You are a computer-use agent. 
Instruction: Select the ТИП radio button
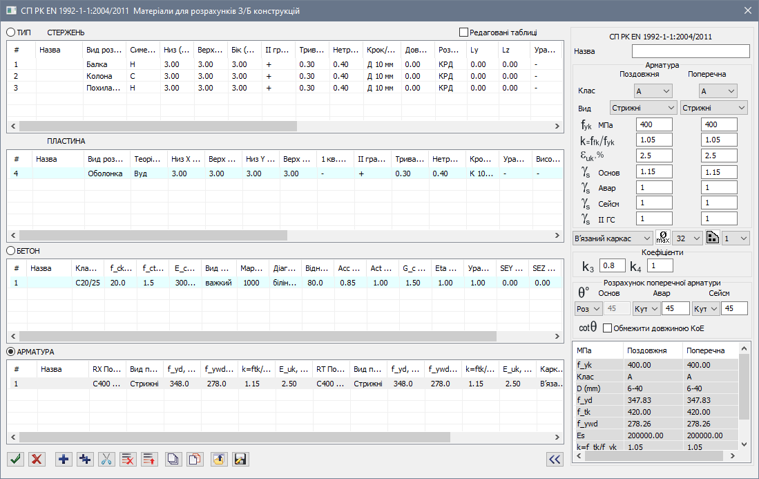click(x=11, y=32)
